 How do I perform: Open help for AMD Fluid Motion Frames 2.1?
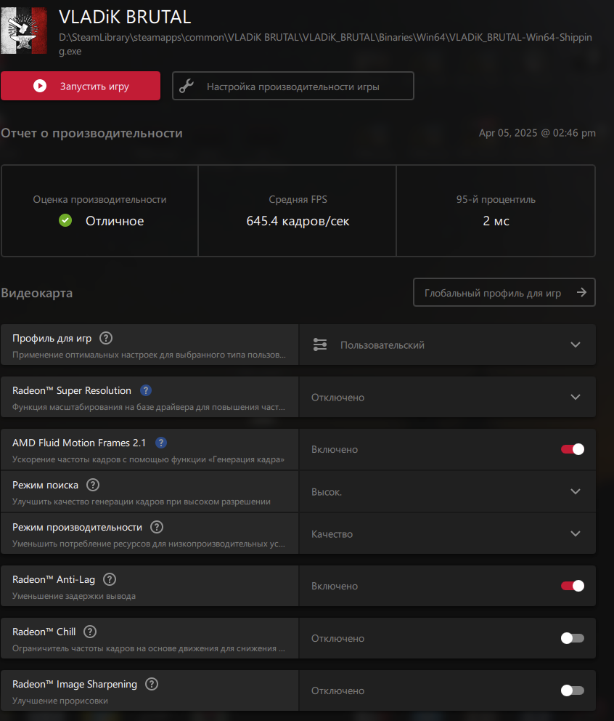160,443
